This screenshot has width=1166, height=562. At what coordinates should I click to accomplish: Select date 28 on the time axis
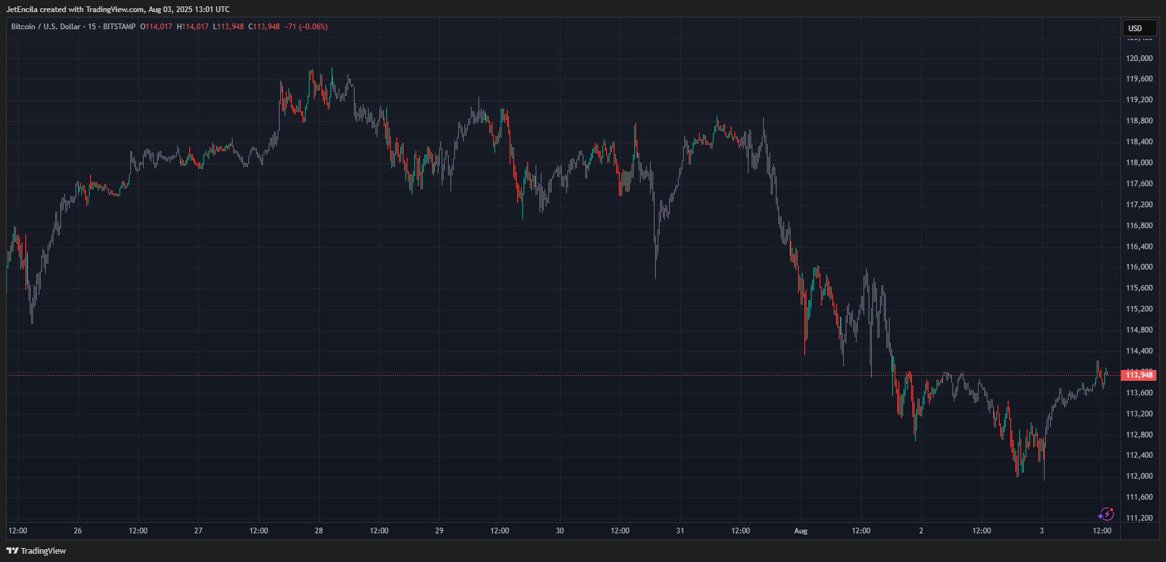(319, 531)
